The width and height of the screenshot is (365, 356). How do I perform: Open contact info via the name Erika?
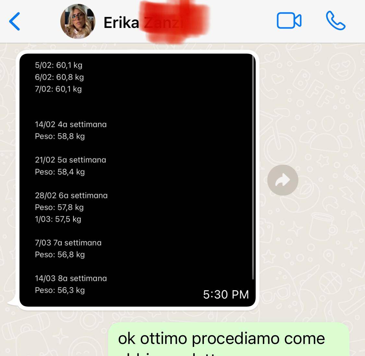tap(121, 23)
